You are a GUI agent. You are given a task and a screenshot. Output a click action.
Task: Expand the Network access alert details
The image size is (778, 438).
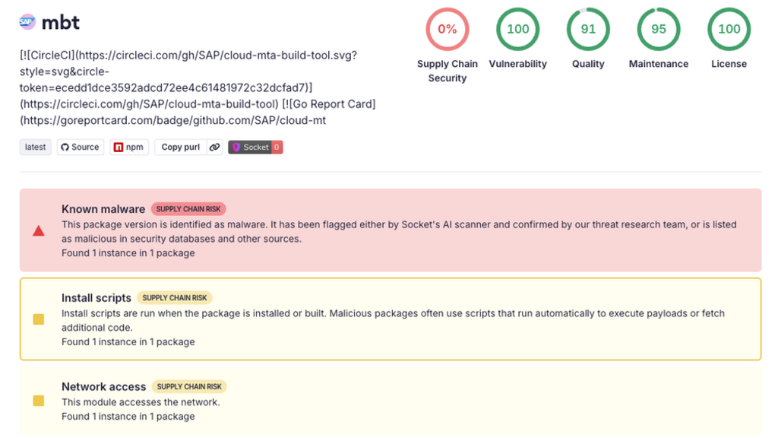pos(103,386)
